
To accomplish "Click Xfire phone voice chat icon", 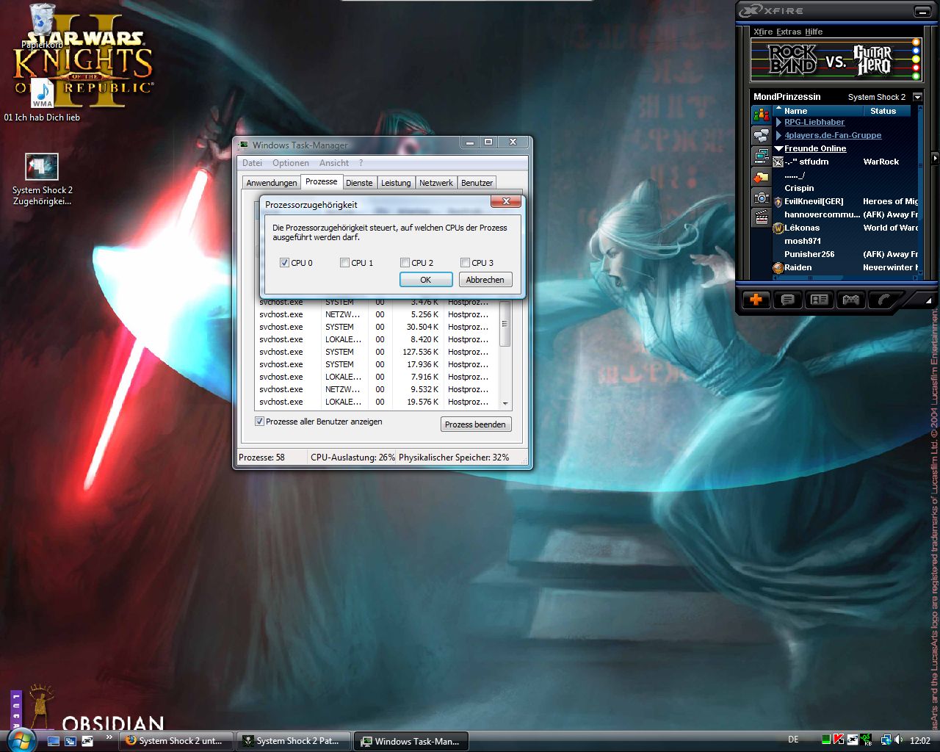I will pos(883,300).
